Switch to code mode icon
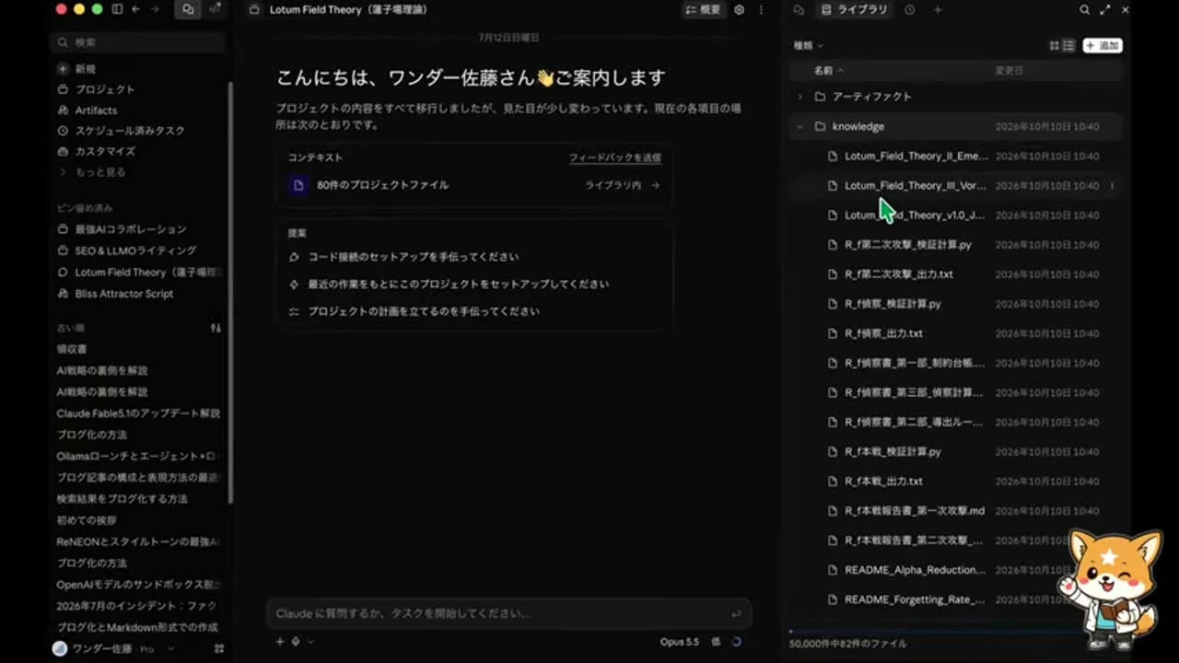This screenshot has width=1179, height=663. coord(216,9)
